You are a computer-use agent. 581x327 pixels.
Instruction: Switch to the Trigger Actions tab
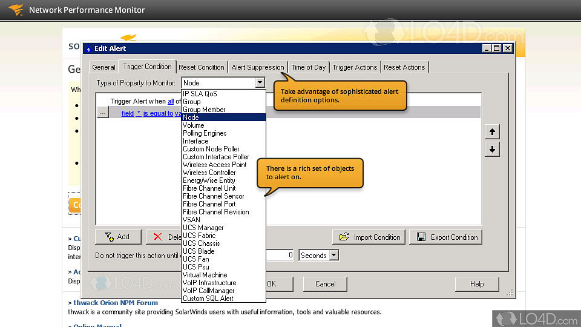pos(355,67)
